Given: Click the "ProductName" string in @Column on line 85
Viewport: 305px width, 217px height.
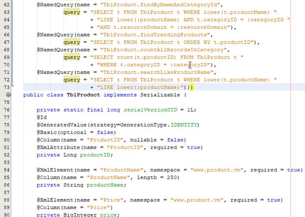Looking at the screenshot, I should 109,177.
